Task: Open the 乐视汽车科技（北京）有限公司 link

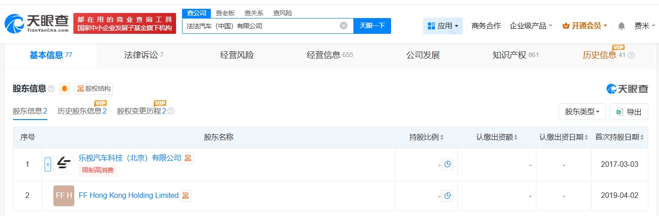Action: click(x=130, y=158)
